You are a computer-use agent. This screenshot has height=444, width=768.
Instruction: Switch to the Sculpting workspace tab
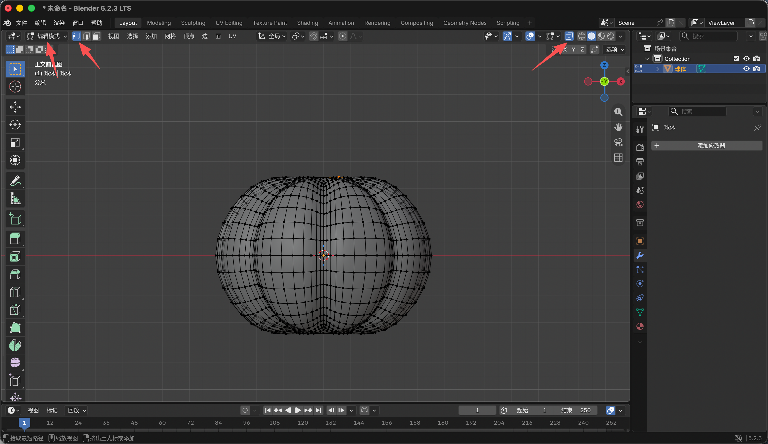pyautogui.click(x=193, y=23)
